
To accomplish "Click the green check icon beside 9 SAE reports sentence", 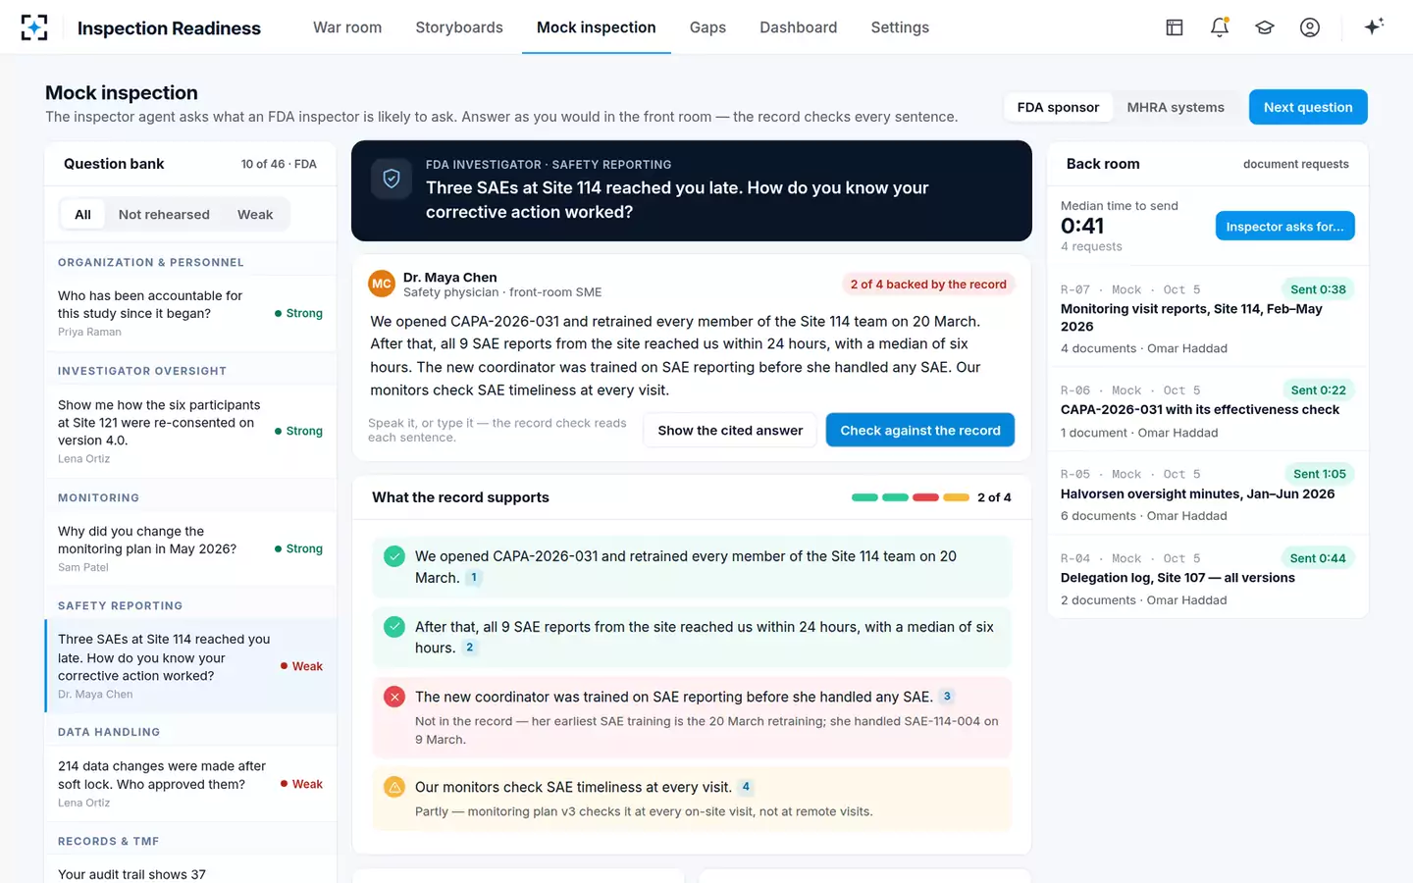I will pos(394,626).
